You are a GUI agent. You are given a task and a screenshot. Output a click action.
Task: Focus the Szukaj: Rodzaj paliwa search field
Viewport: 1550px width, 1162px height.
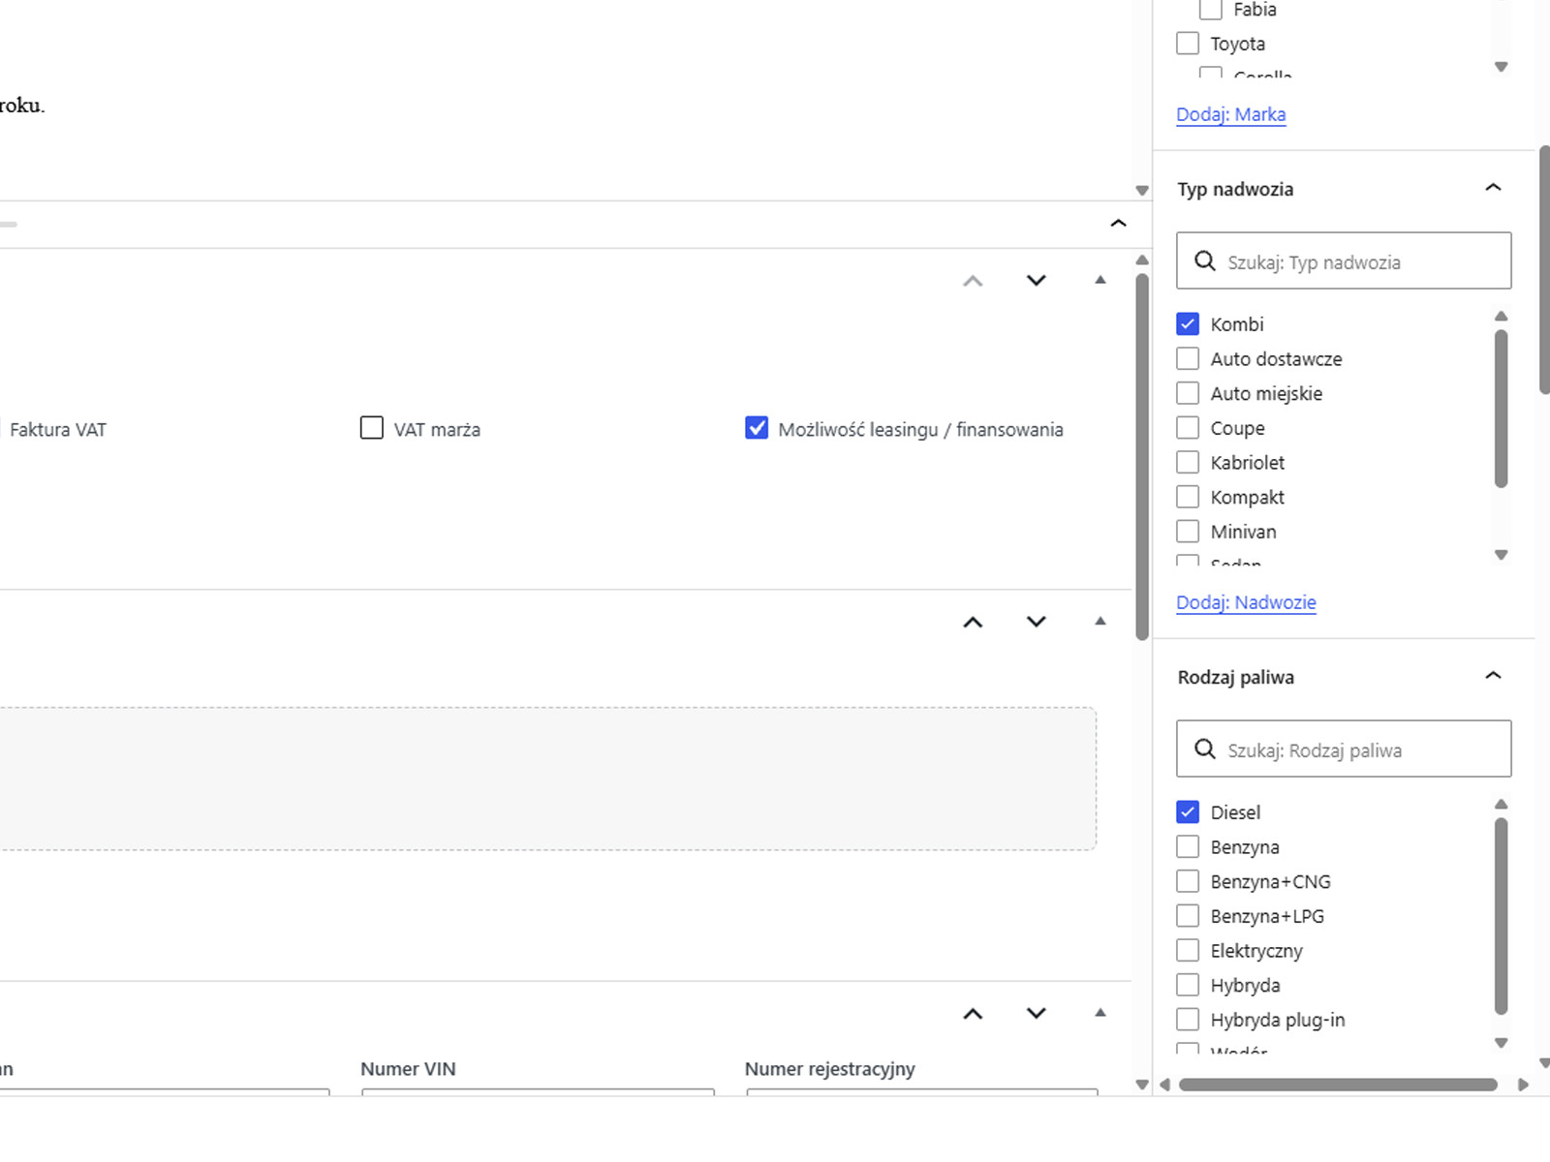(x=1344, y=749)
